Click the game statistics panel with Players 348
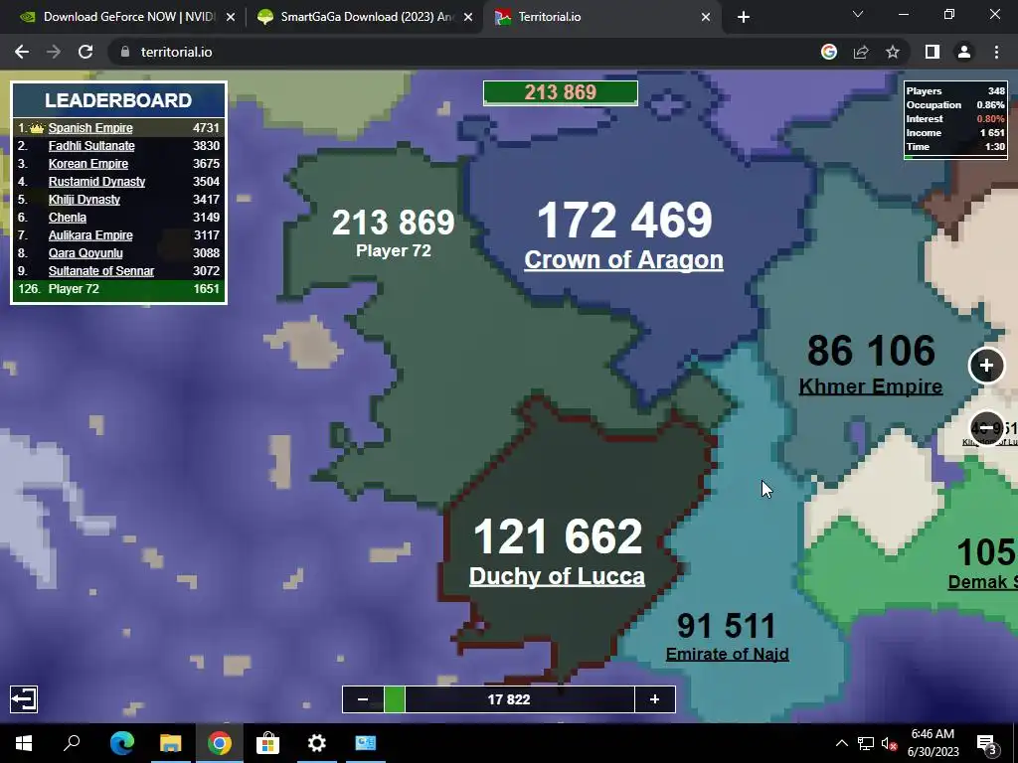1018x763 pixels. click(x=955, y=119)
